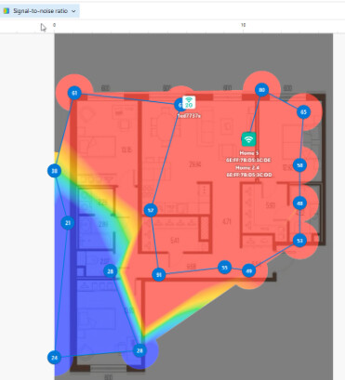Select measurement point 58

pos(299,165)
